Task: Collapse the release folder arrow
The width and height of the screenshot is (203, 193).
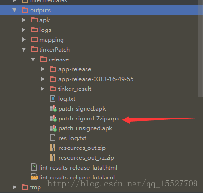Action: pos(33,59)
